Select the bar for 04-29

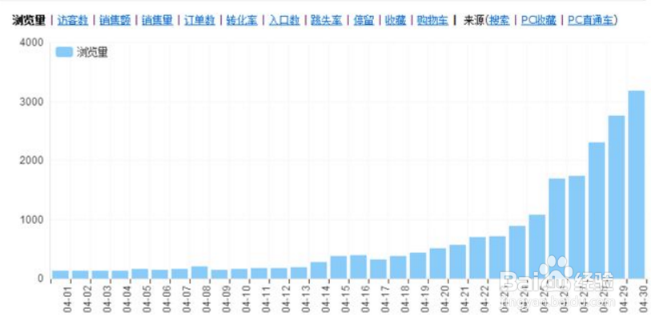pos(617,197)
